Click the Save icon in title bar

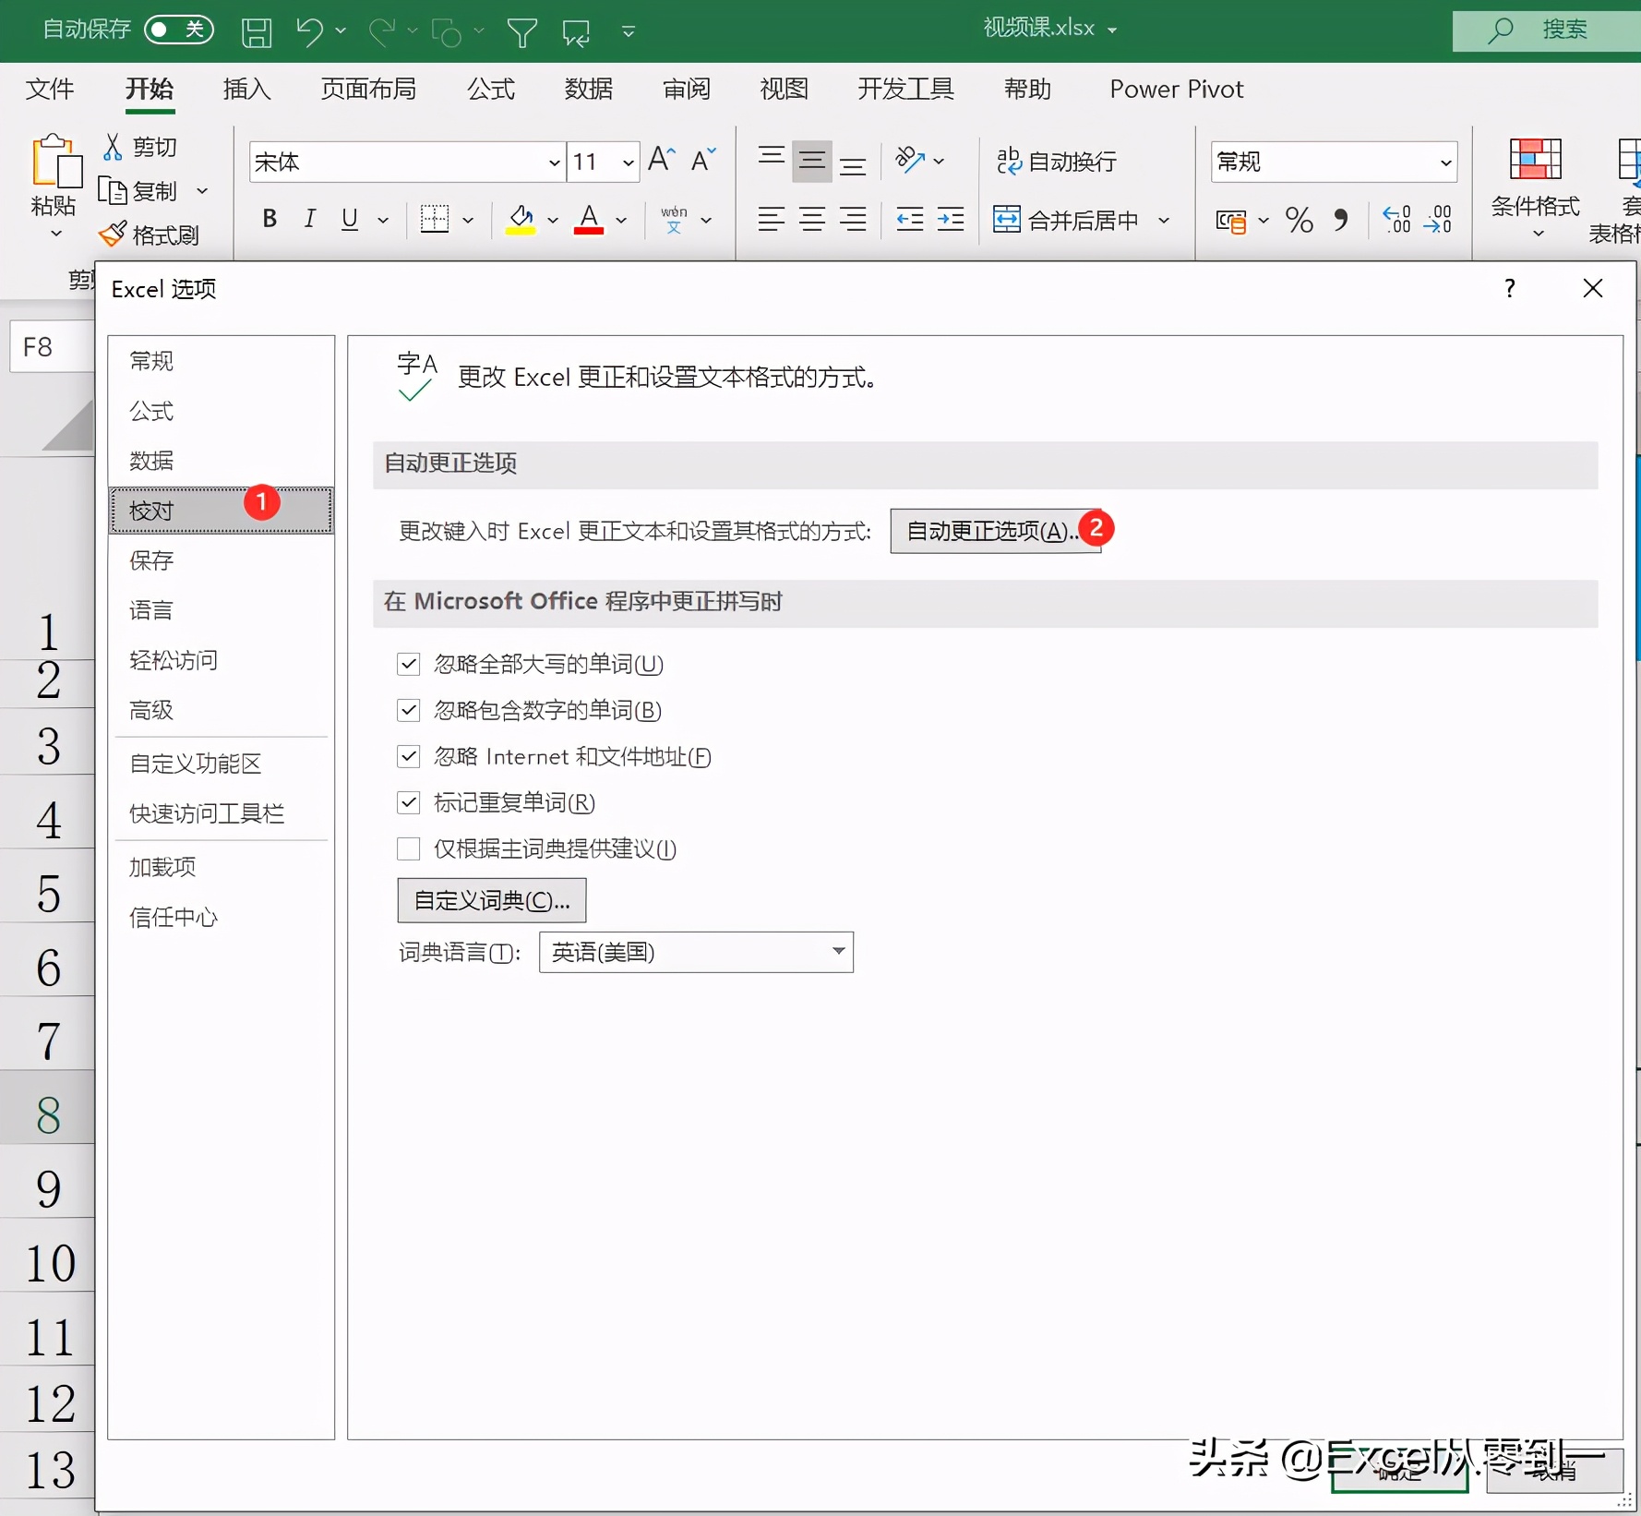coord(257,32)
